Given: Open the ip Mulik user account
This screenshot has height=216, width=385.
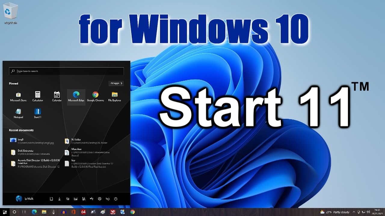Looking at the screenshot, I should [x=25, y=199].
